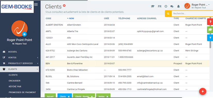
Task: Switch to the Accueil bottom tab
Action: (x=50, y=96)
